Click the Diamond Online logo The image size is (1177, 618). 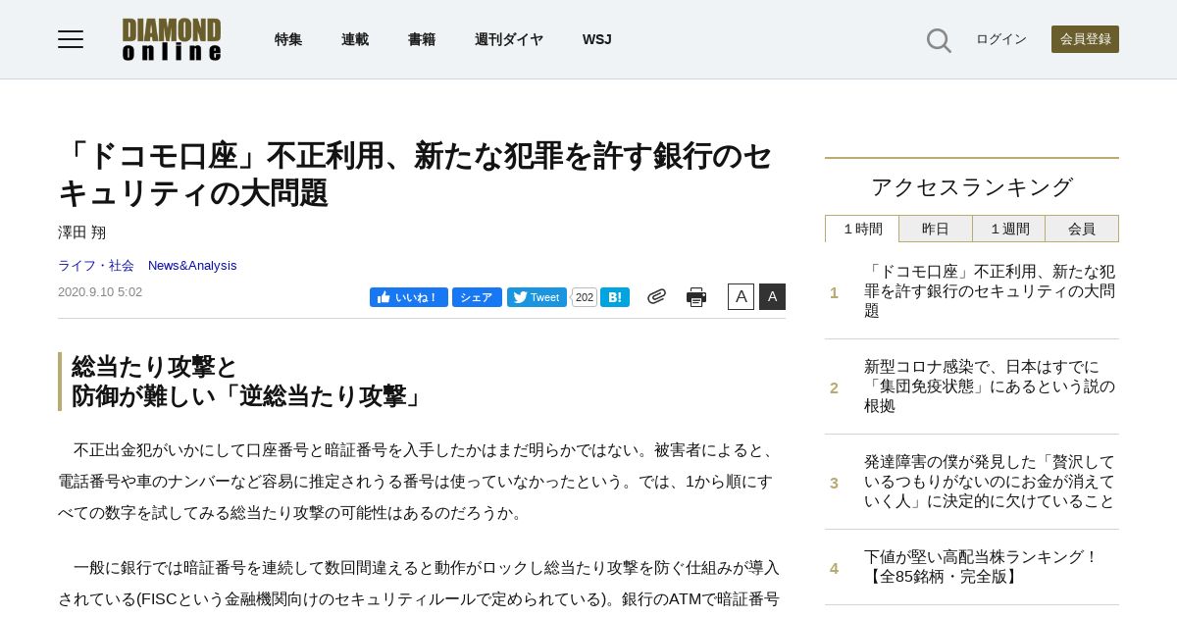point(172,39)
